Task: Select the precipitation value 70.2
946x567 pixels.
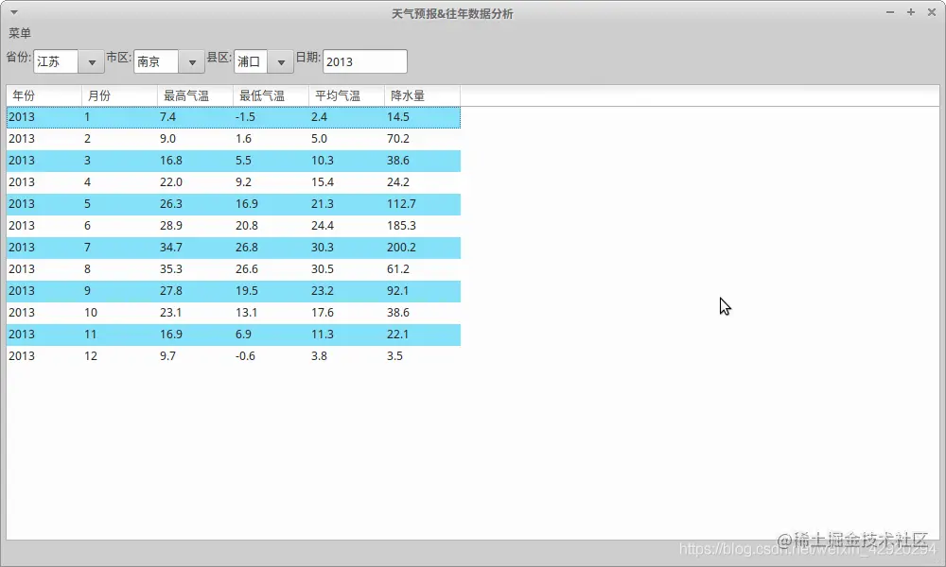Action: [x=398, y=139]
